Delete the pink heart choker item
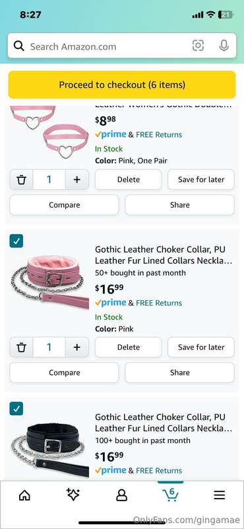 click(128, 179)
